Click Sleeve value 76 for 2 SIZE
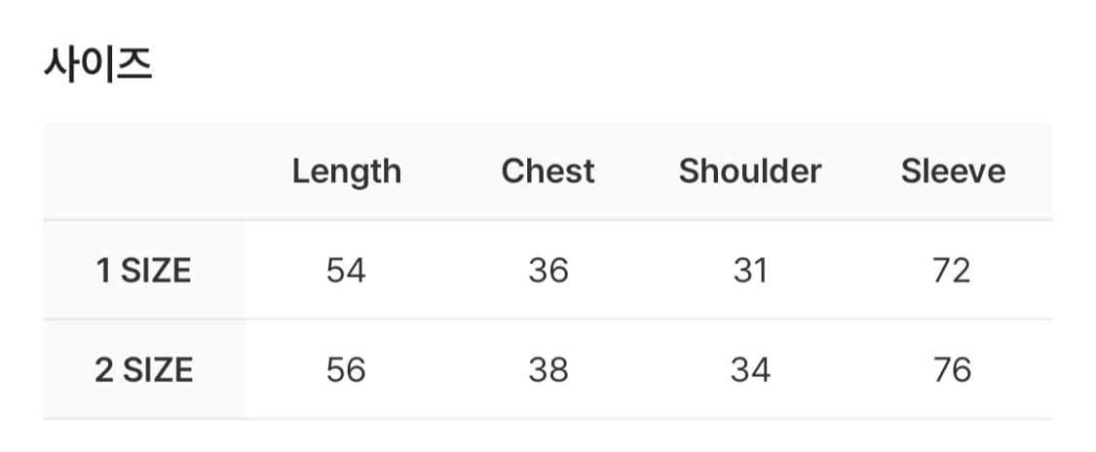The image size is (1096, 452). click(x=952, y=370)
